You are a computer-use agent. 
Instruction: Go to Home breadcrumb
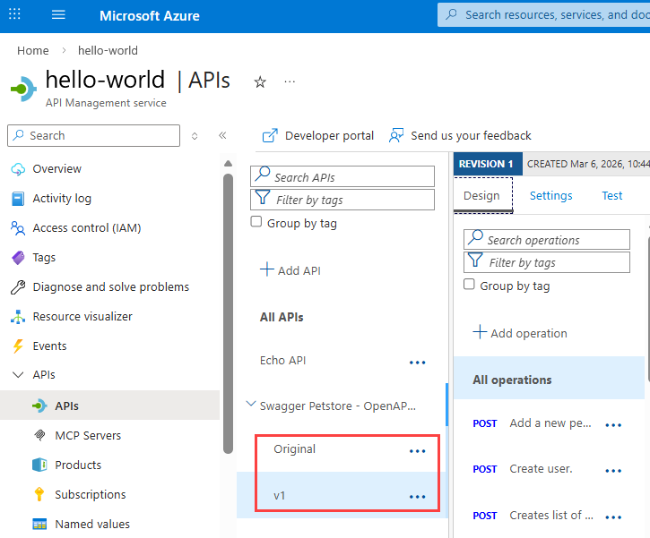coord(33,50)
